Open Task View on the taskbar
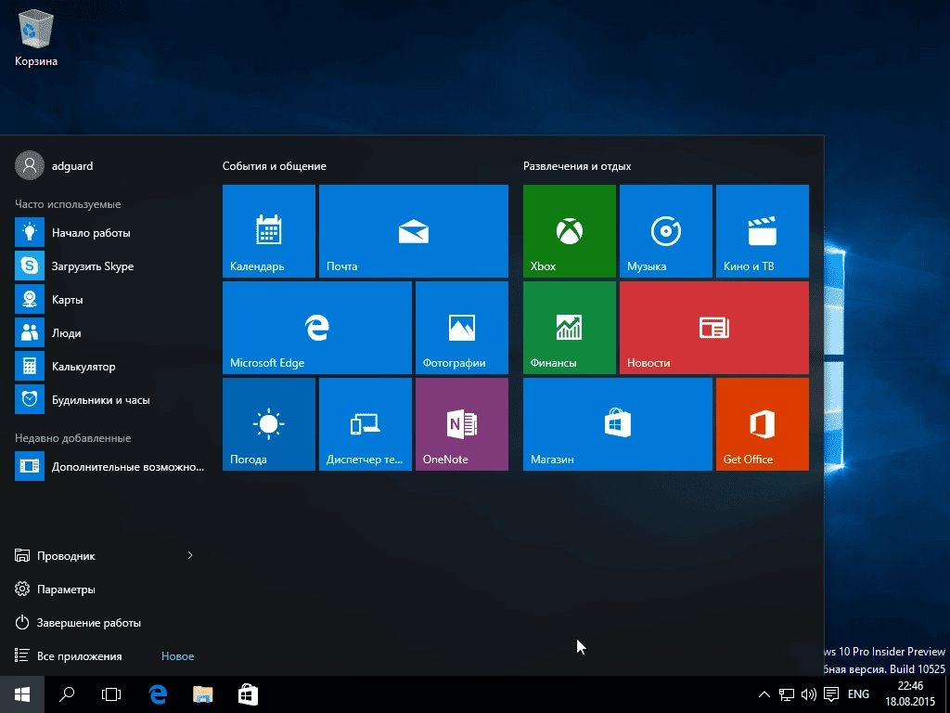The image size is (950, 713). pyautogui.click(x=111, y=694)
